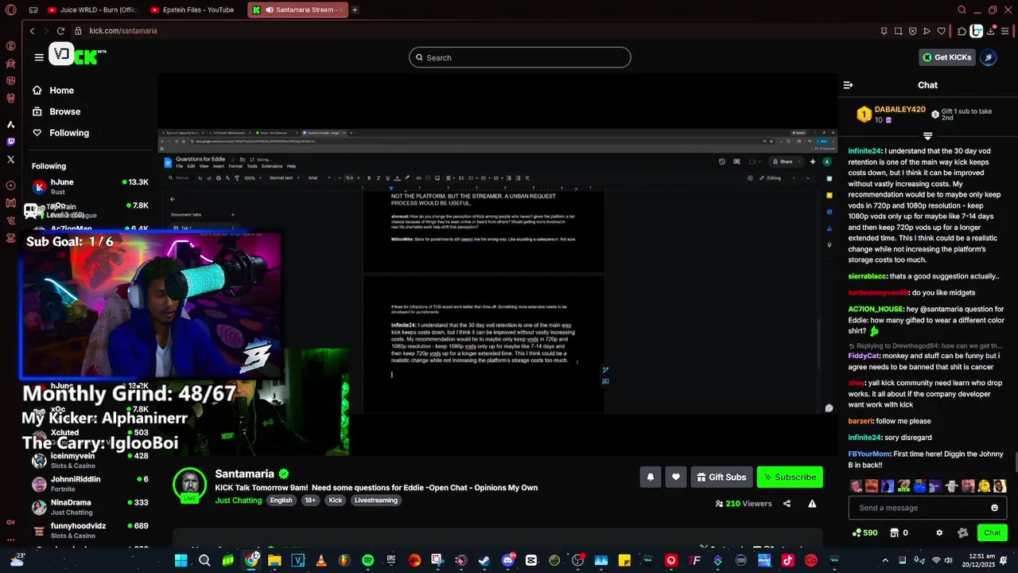Open Opera easy setup sliders icon
The width and height of the screenshot is (1018, 573).
point(1006,31)
